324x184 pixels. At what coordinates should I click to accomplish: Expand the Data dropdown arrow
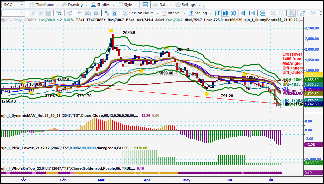(171, 5)
